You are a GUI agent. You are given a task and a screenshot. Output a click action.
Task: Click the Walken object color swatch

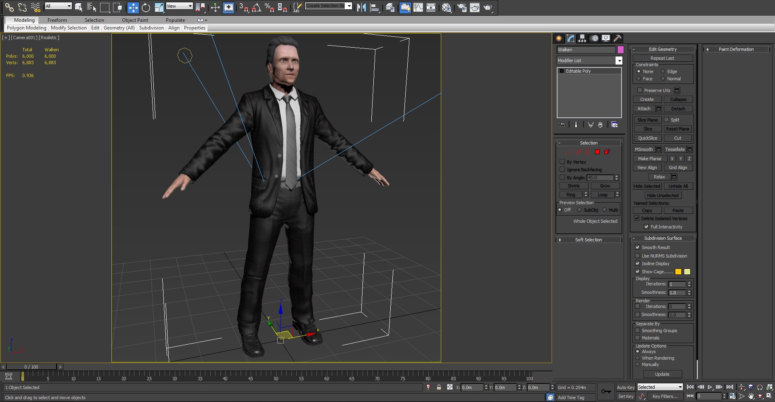(620, 50)
